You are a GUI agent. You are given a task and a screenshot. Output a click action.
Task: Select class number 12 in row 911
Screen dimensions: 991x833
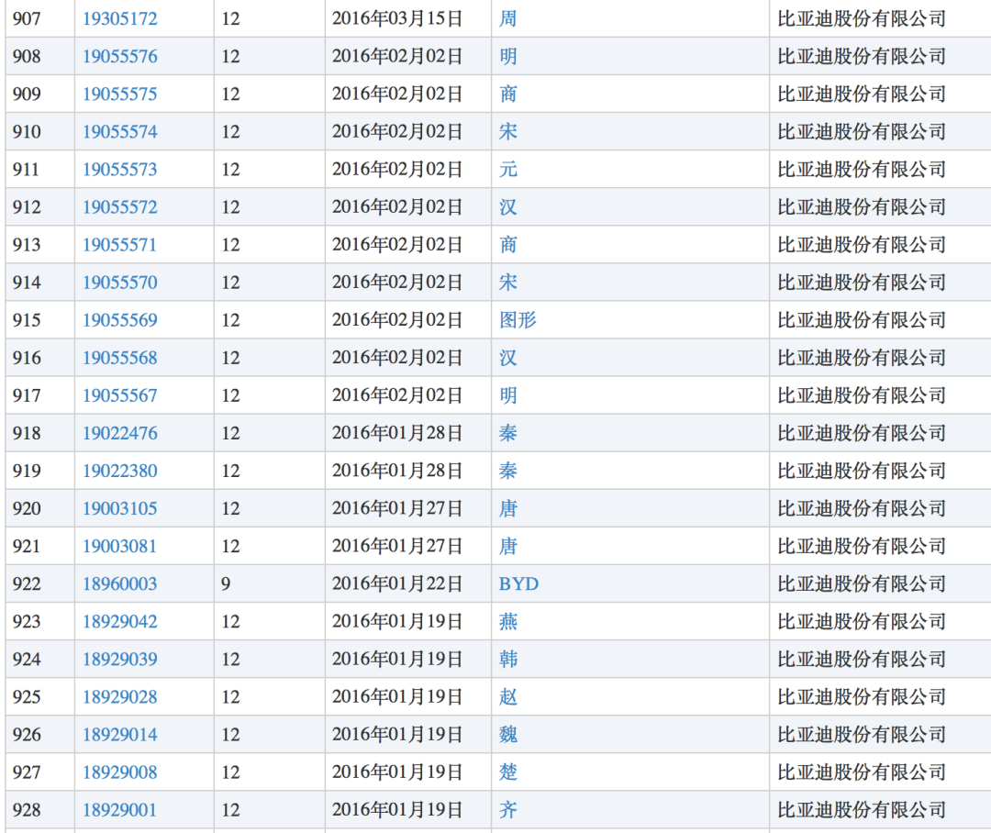point(230,170)
